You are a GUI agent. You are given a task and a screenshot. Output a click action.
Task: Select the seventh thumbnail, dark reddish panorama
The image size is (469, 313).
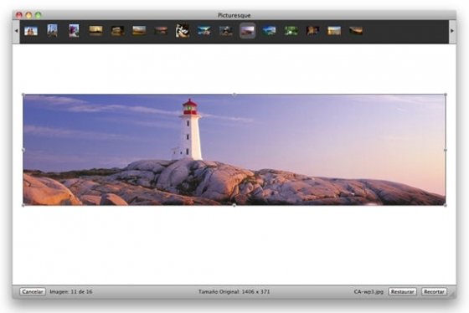161,30
